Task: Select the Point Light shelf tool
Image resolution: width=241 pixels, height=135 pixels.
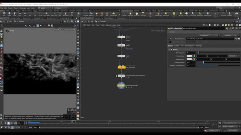Action: tap(130, 14)
